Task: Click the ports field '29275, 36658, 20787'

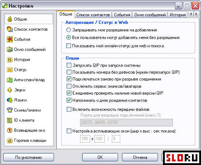Action: (x=126, y=122)
